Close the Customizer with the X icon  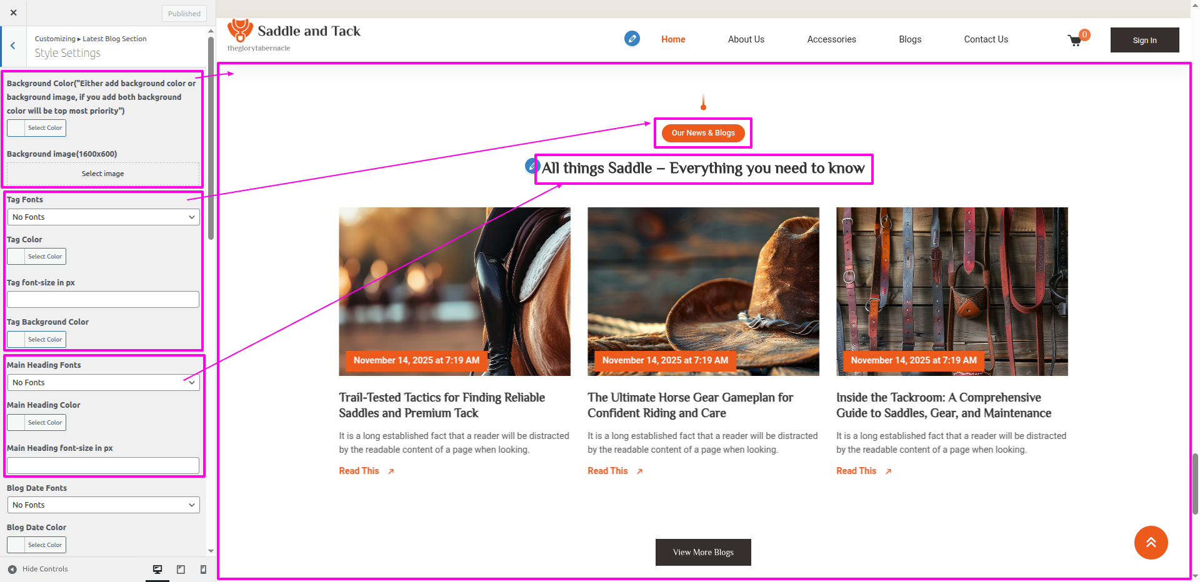click(13, 12)
